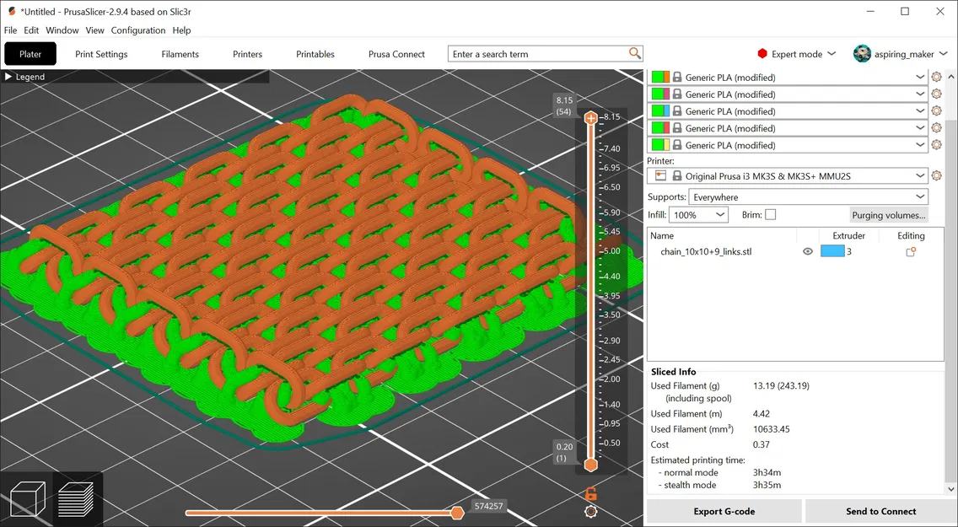Viewport: 958px width, 527px height.
Task: Open settings gear for yellow Generic PLA filament
Action: tap(936, 145)
